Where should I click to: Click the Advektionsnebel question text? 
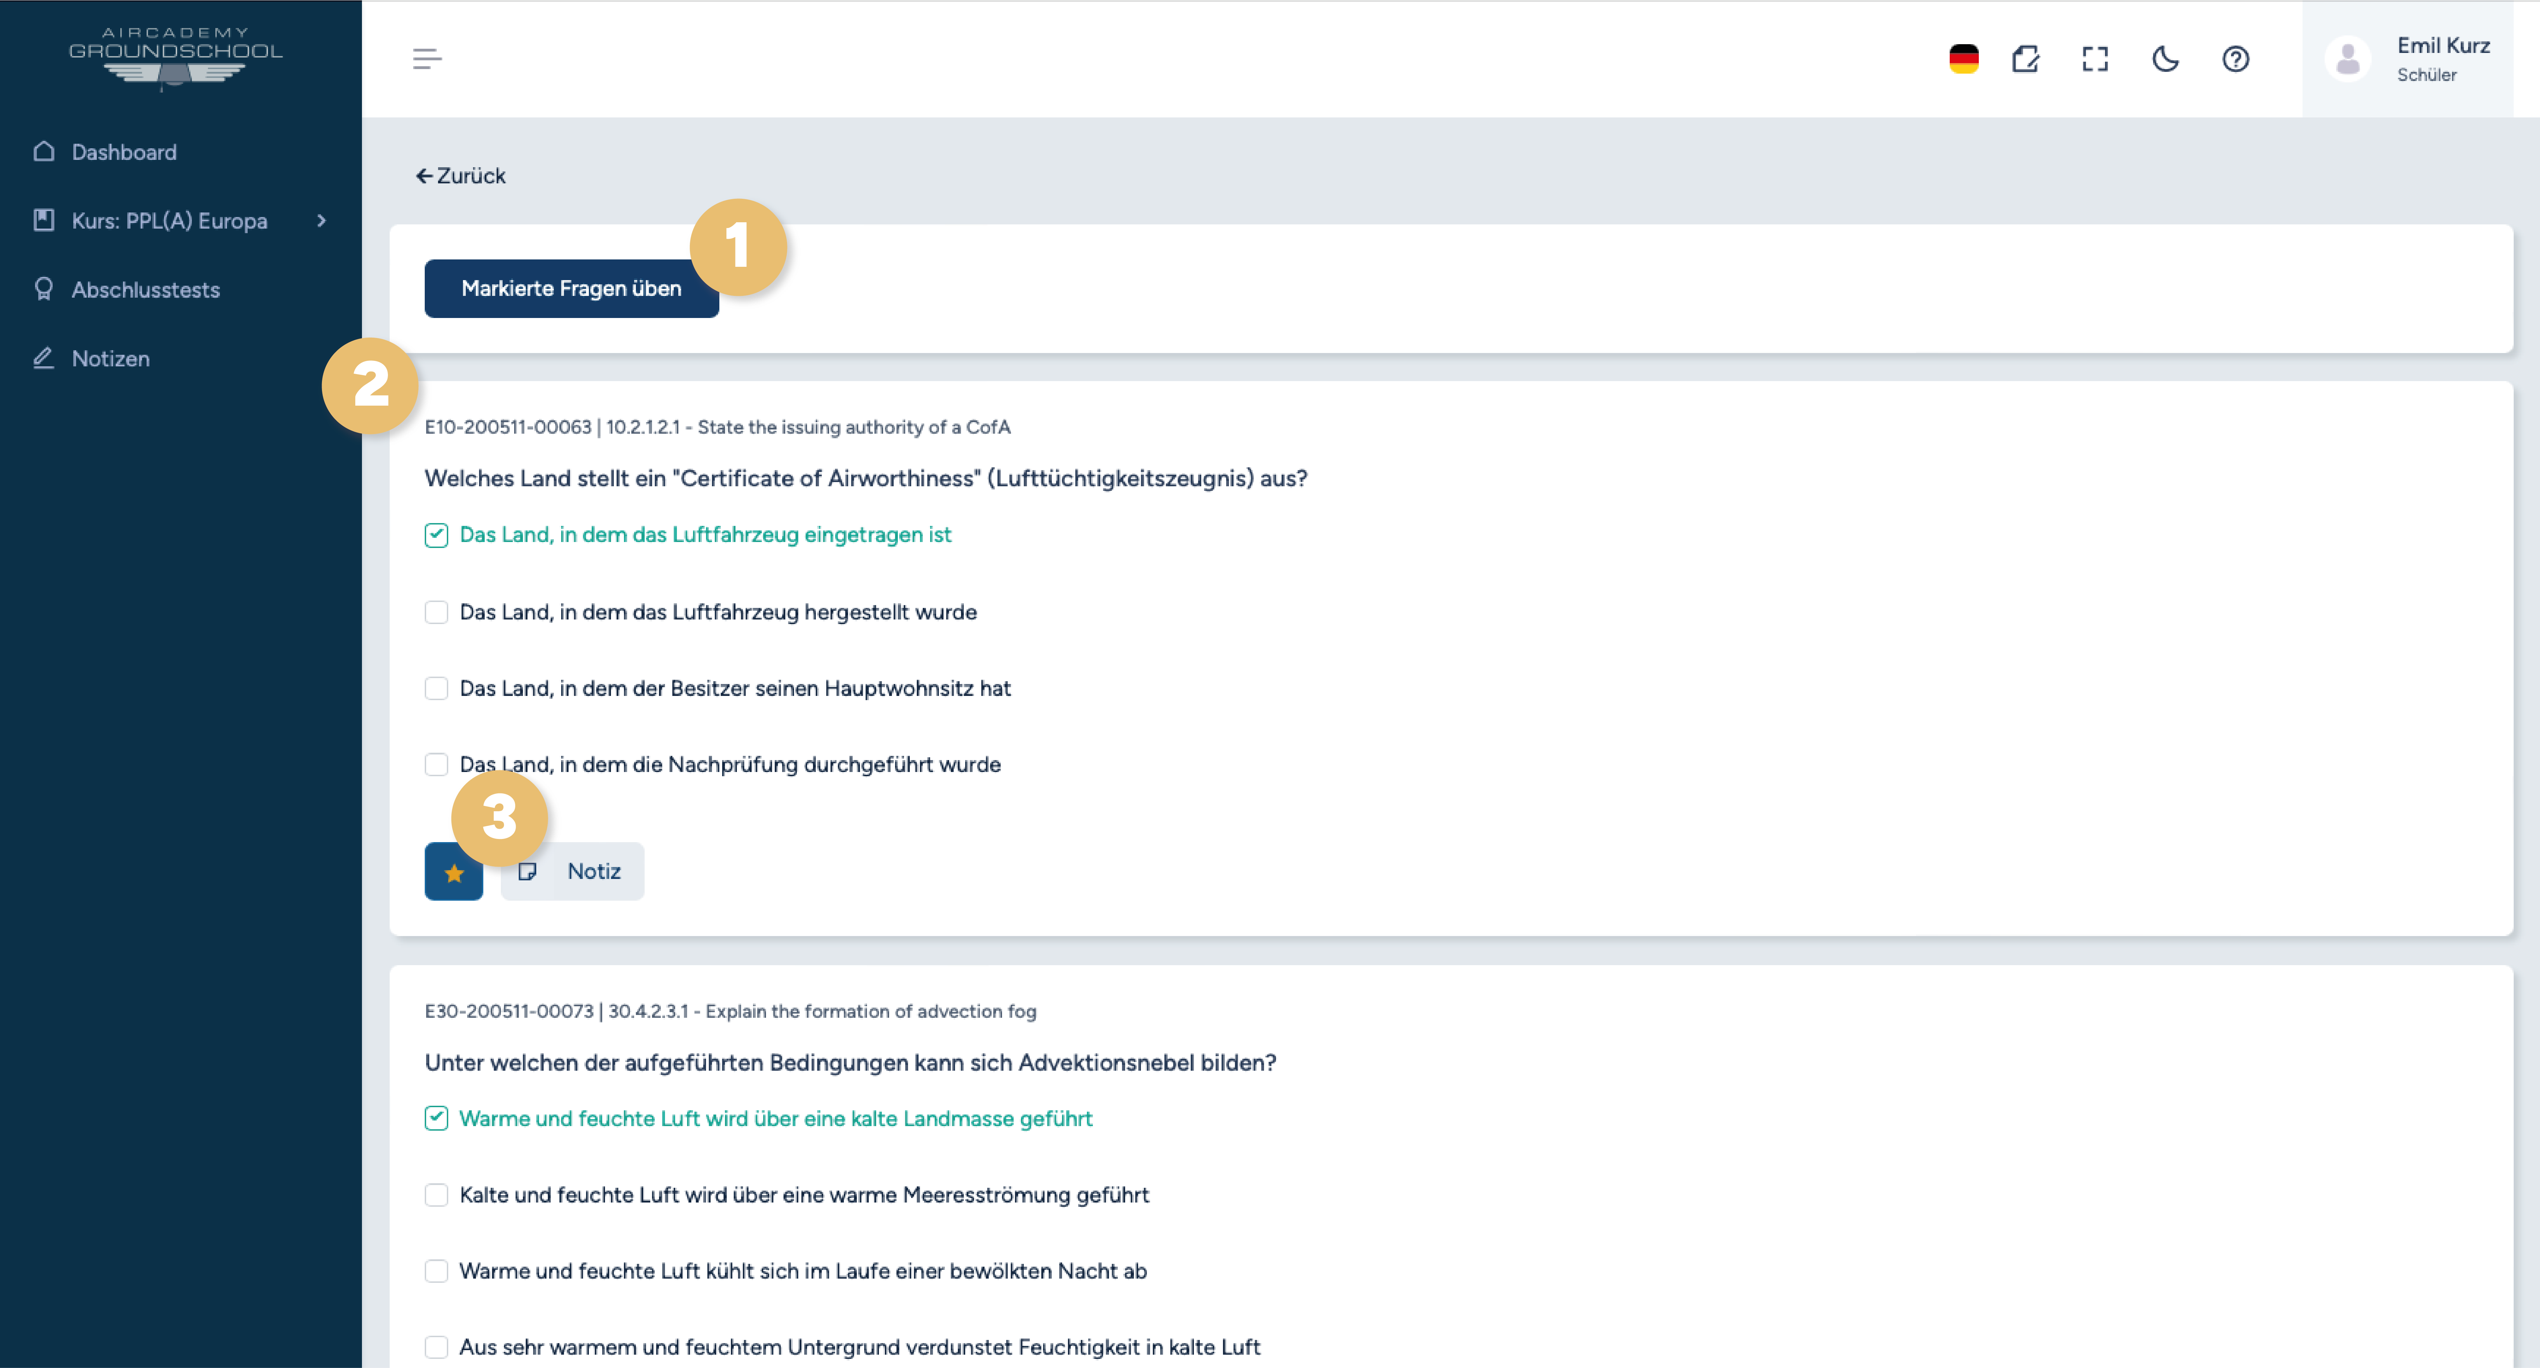(x=850, y=1063)
